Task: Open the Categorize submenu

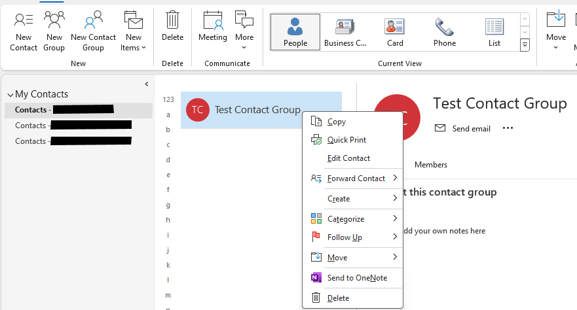Action: point(352,219)
